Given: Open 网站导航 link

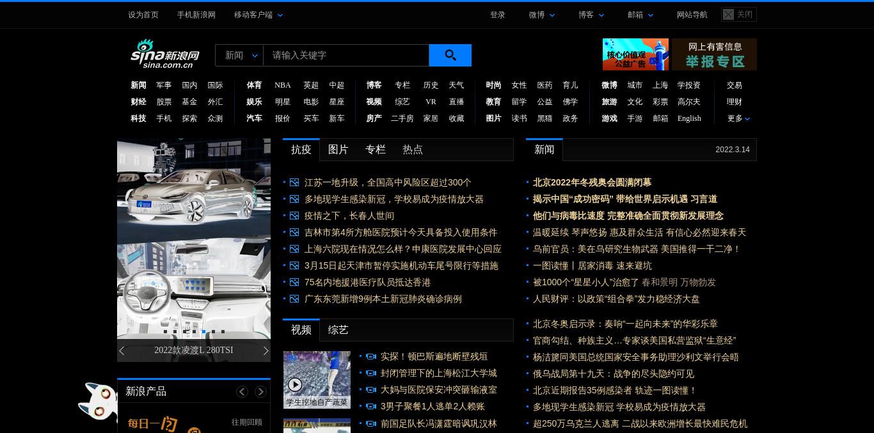Looking at the screenshot, I should tap(692, 15).
